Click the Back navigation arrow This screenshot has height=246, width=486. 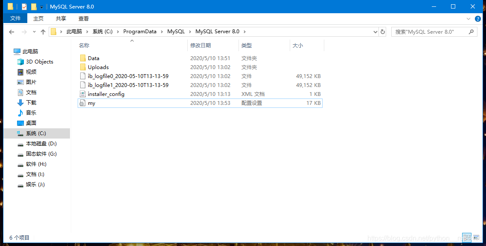point(12,32)
